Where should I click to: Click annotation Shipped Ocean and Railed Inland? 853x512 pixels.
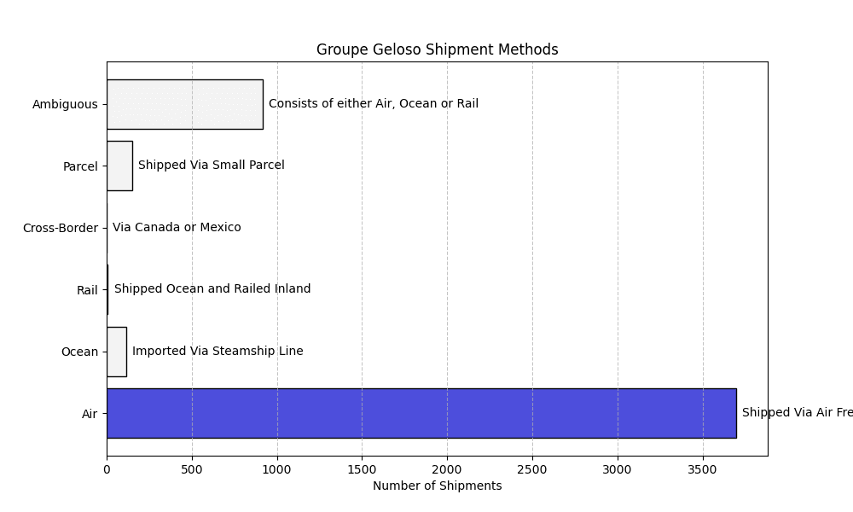click(212, 289)
